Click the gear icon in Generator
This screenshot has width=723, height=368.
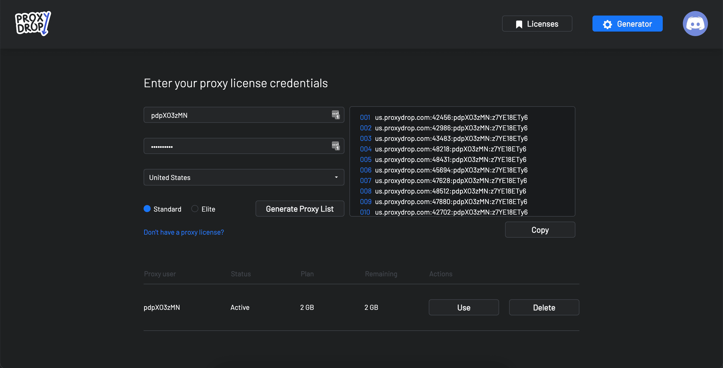(607, 24)
